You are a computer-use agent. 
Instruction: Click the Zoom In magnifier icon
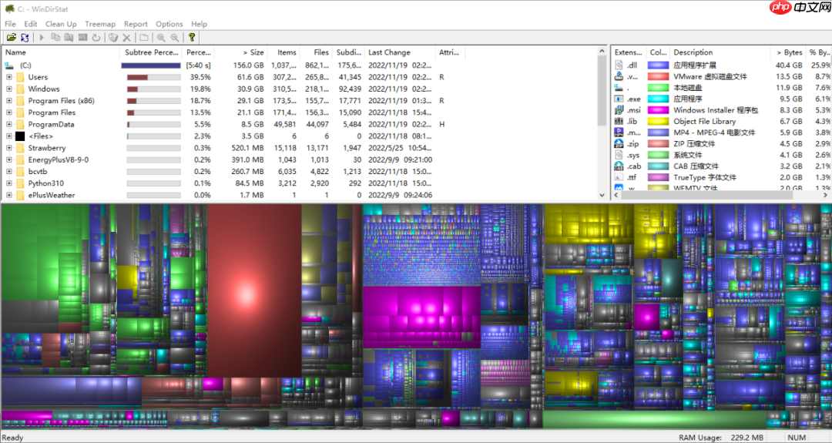161,37
